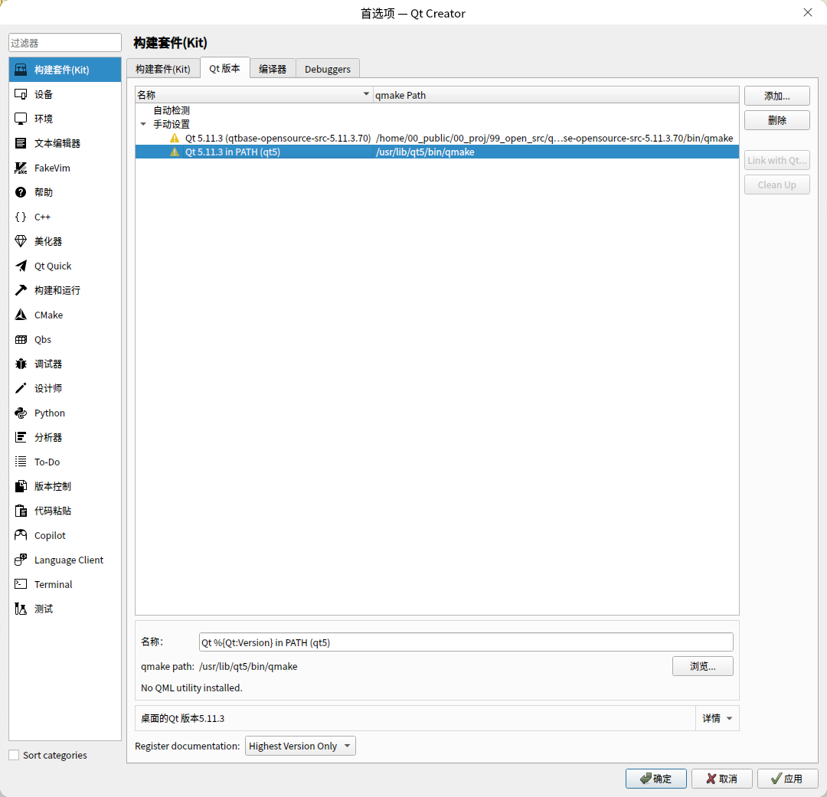Open the 编译器 compilers tab
827x797 pixels.
click(273, 69)
